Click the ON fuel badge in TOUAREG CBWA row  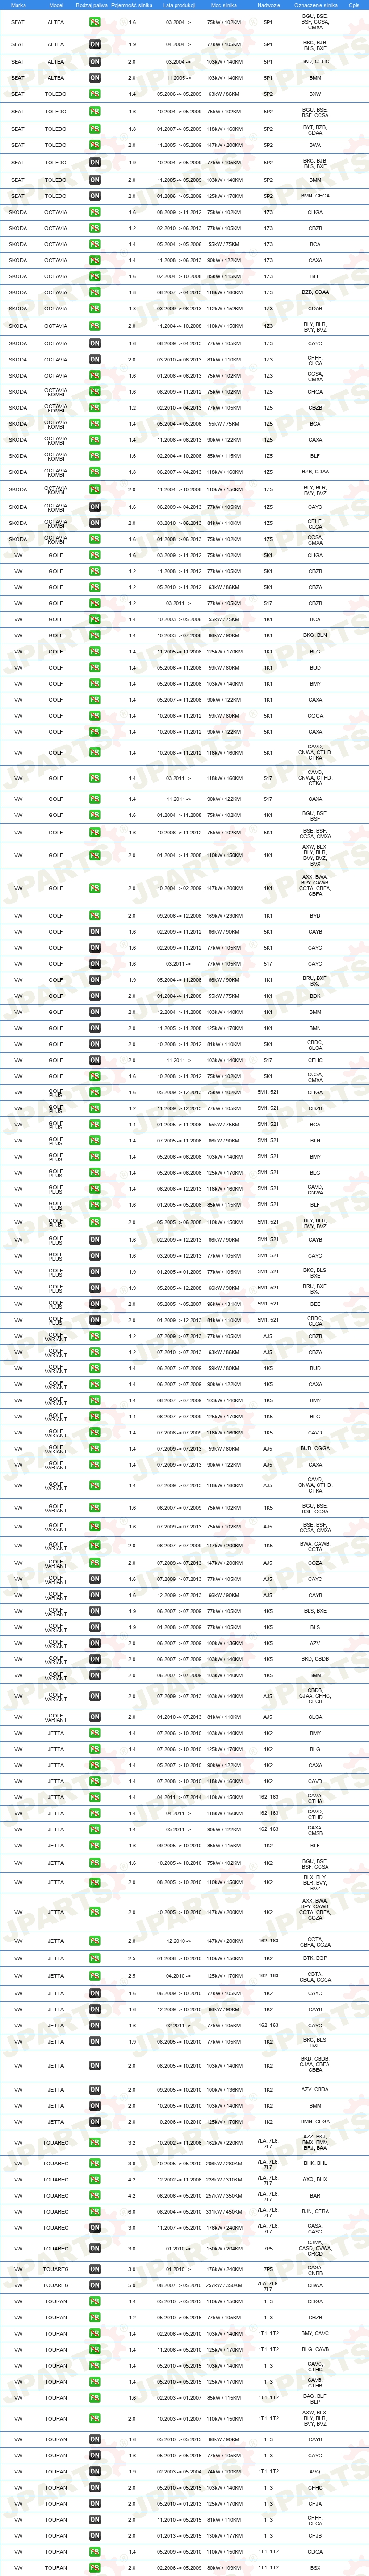pyautogui.click(x=94, y=2285)
